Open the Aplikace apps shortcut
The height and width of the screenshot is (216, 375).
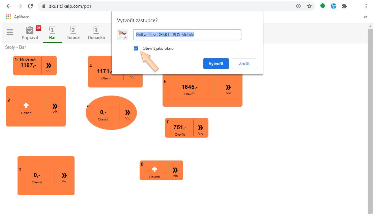click(18, 17)
